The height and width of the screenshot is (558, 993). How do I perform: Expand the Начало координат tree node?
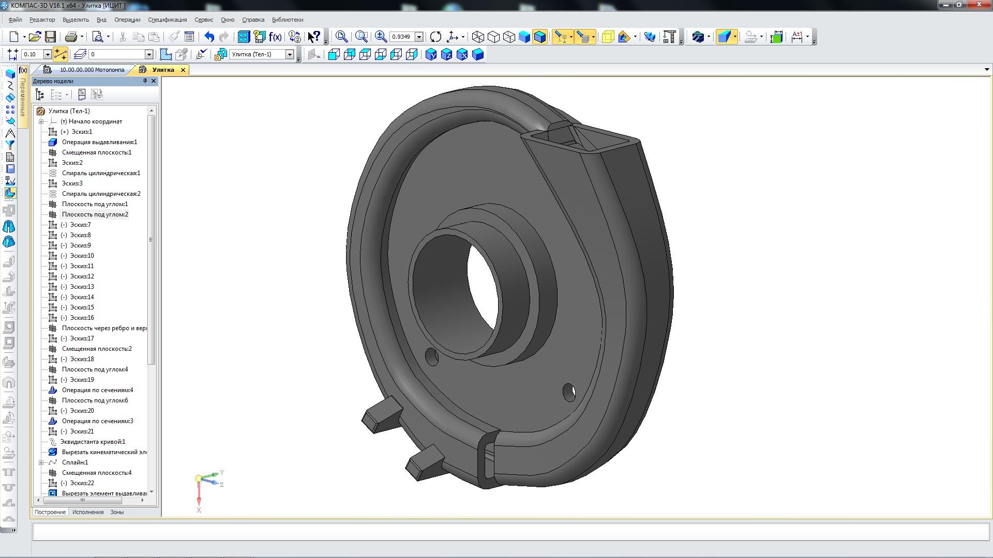click(x=41, y=121)
